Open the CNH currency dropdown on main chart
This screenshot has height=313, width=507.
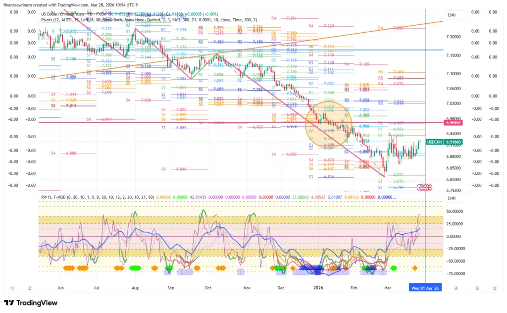point(452,15)
